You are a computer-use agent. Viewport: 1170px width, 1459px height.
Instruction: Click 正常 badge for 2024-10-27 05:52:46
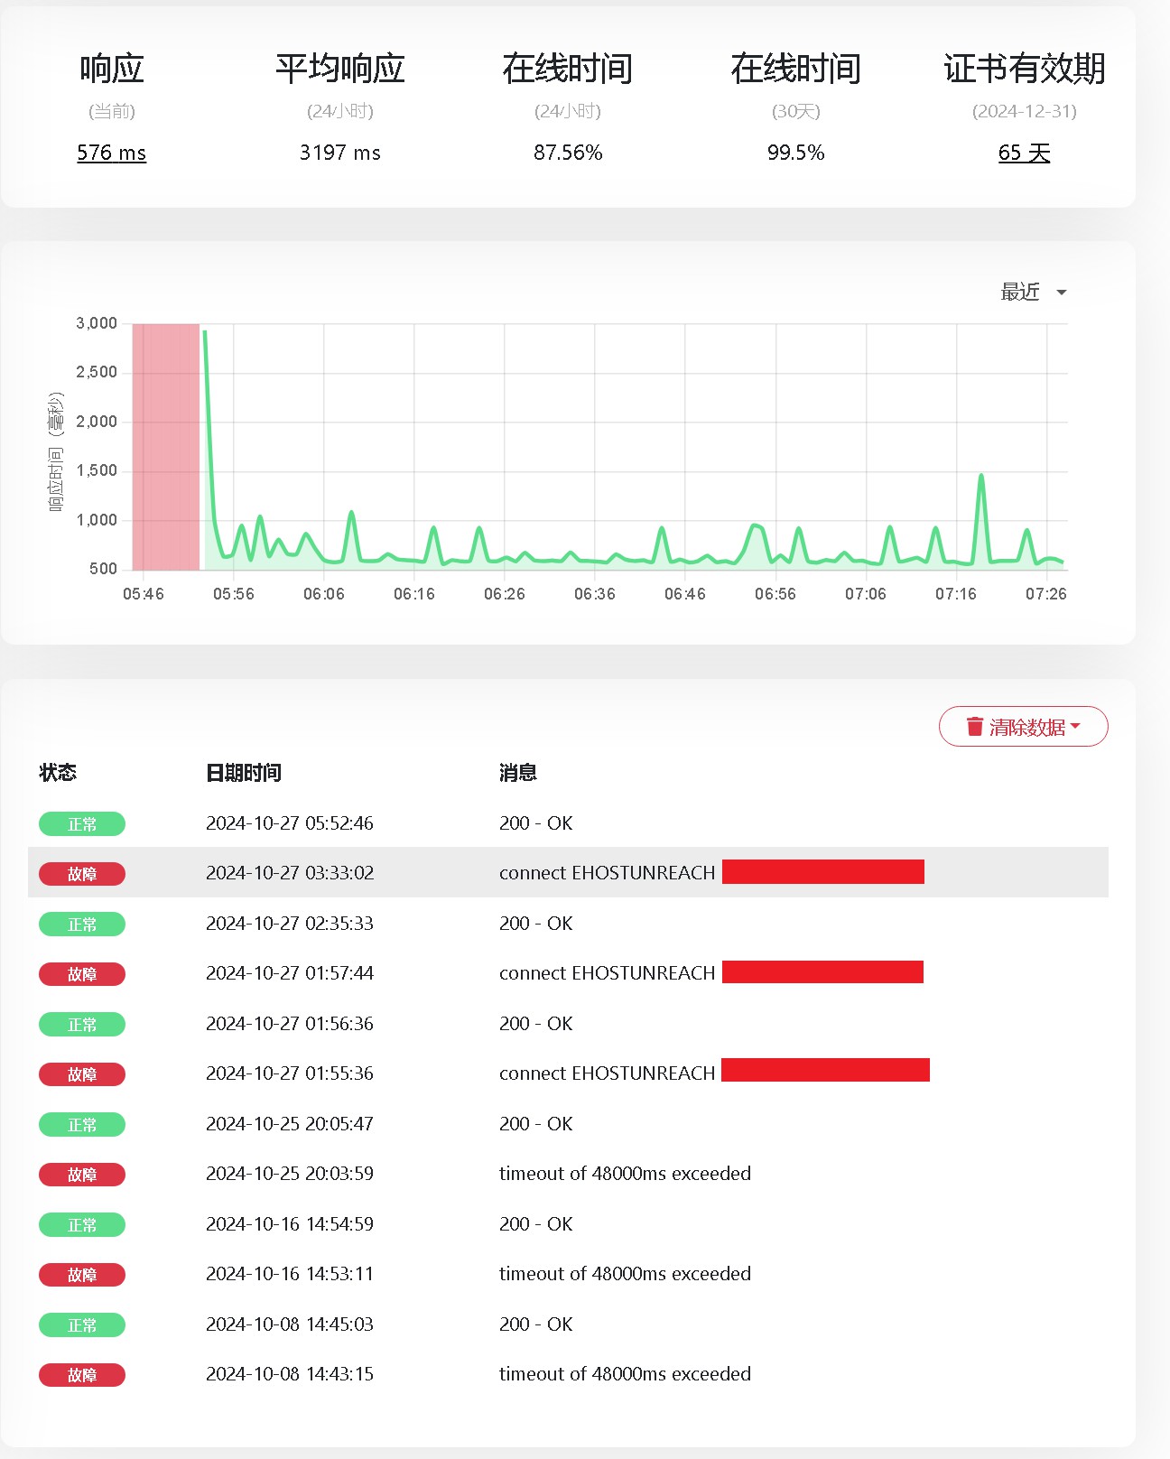(x=82, y=824)
